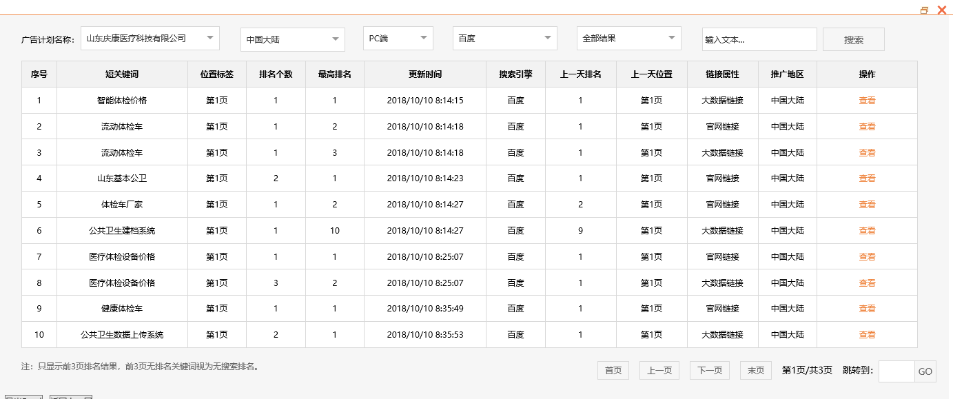The image size is (953, 399).
Task: Click the 下一页 next page button
Action: click(x=709, y=370)
